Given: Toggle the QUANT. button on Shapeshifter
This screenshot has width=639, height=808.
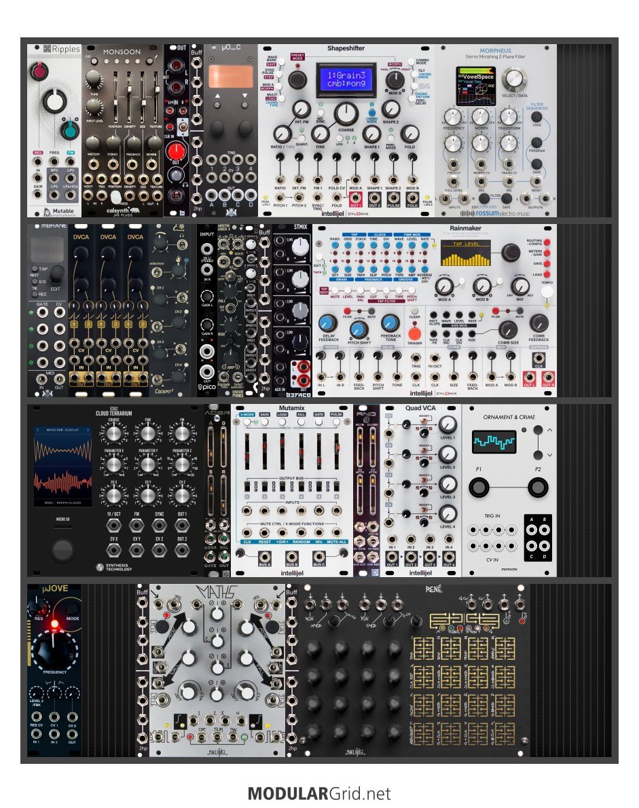Looking at the screenshot, I should (x=302, y=138).
